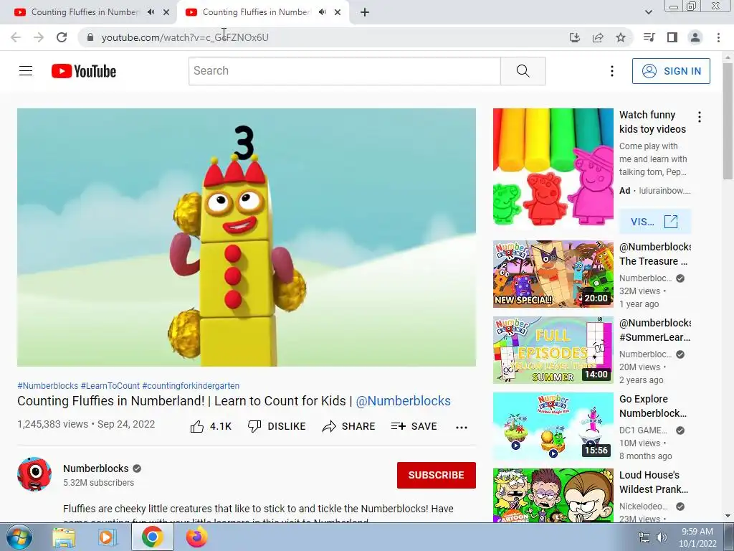Image resolution: width=734 pixels, height=551 pixels.
Task: Click the #countingforkindergarten hashtag
Action: (191, 385)
